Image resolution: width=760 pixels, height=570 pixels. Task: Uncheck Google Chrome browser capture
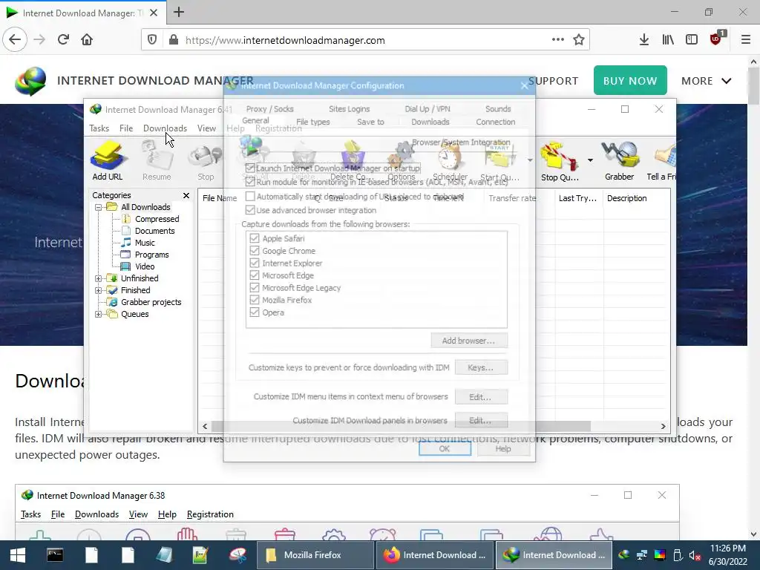[x=255, y=251]
